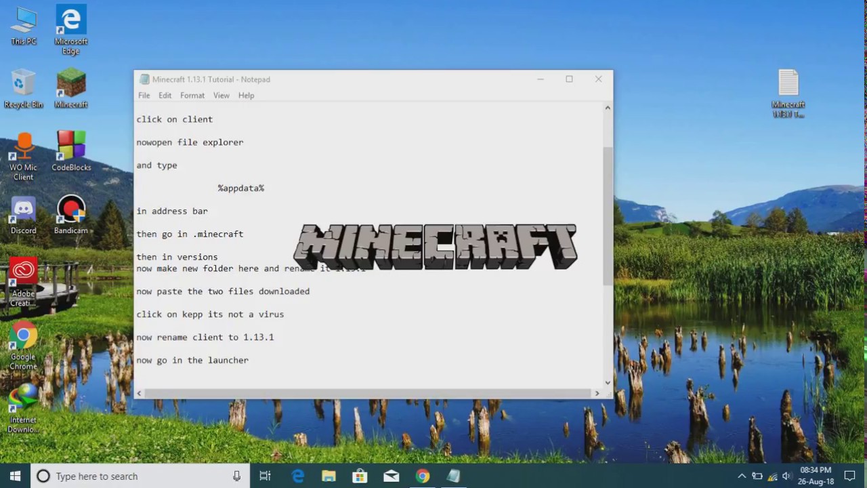Close the Notepad window
The width and height of the screenshot is (867, 488).
pyautogui.click(x=598, y=79)
